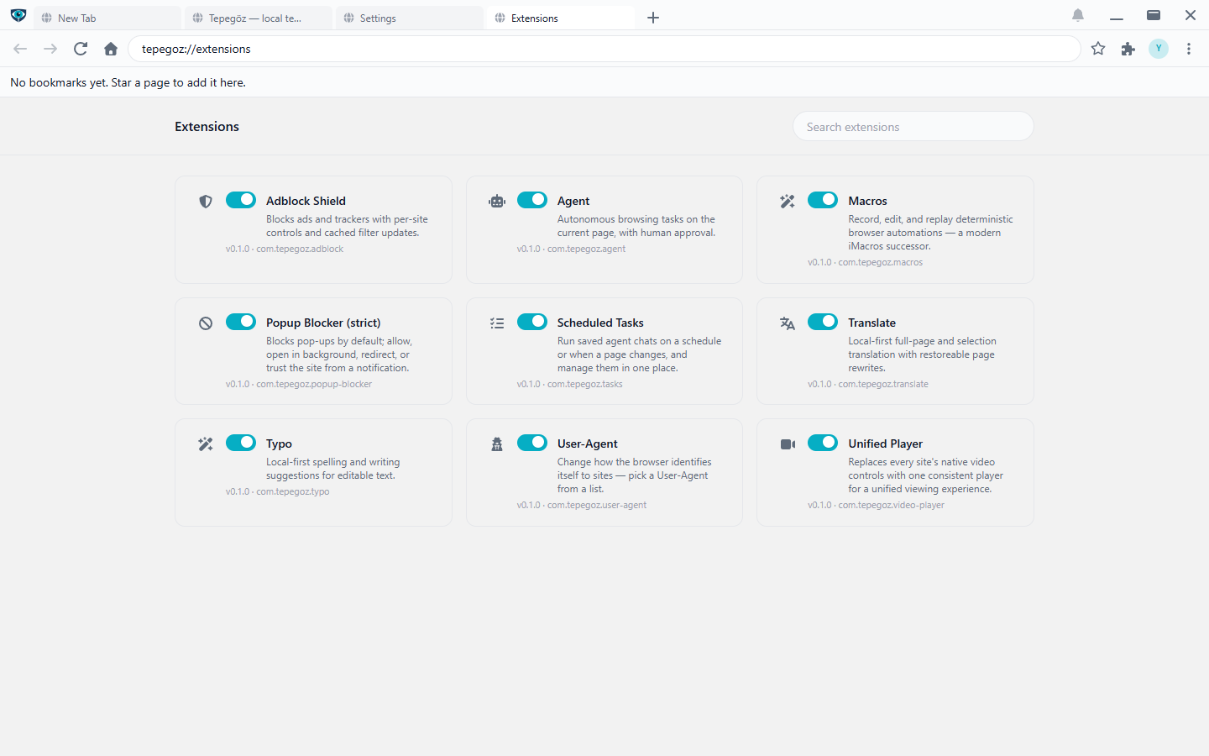Click the Unified Player camera icon
Image resolution: width=1209 pixels, height=756 pixels.
click(788, 444)
